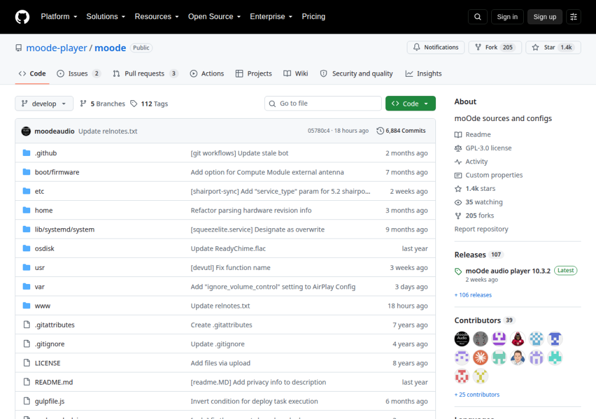Screen dimensions: 596x419
Task: Open commit 'Update ReadyChime.flac'
Action: tap(228, 248)
